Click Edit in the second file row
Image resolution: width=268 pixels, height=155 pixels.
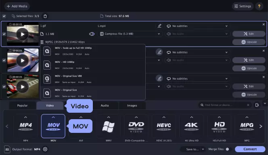click(249, 60)
